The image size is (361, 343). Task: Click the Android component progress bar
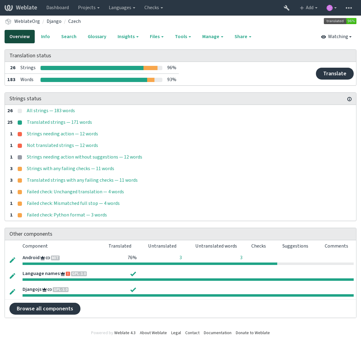[188, 264]
